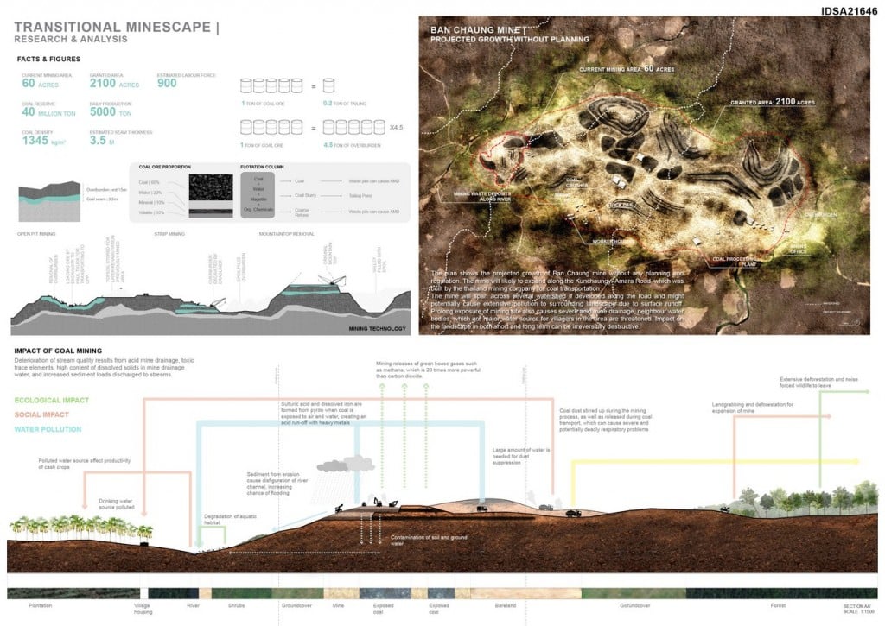Click the palm tree plantation illustration
The width and height of the screenshot is (885, 626).
[x=82, y=528]
